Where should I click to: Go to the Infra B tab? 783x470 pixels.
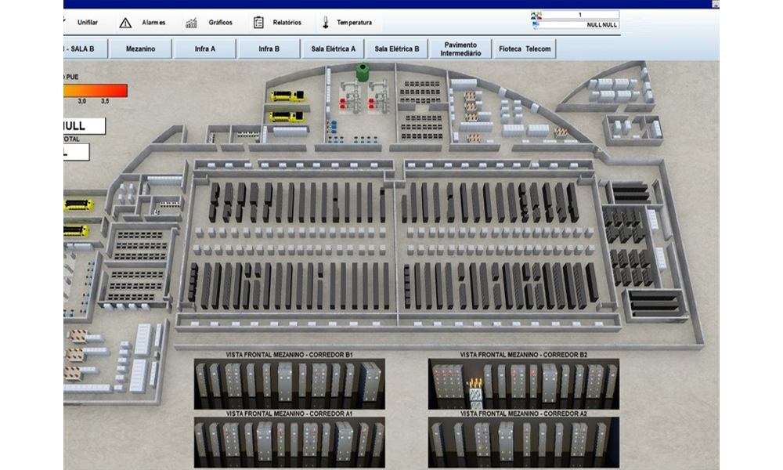[269, 49]
